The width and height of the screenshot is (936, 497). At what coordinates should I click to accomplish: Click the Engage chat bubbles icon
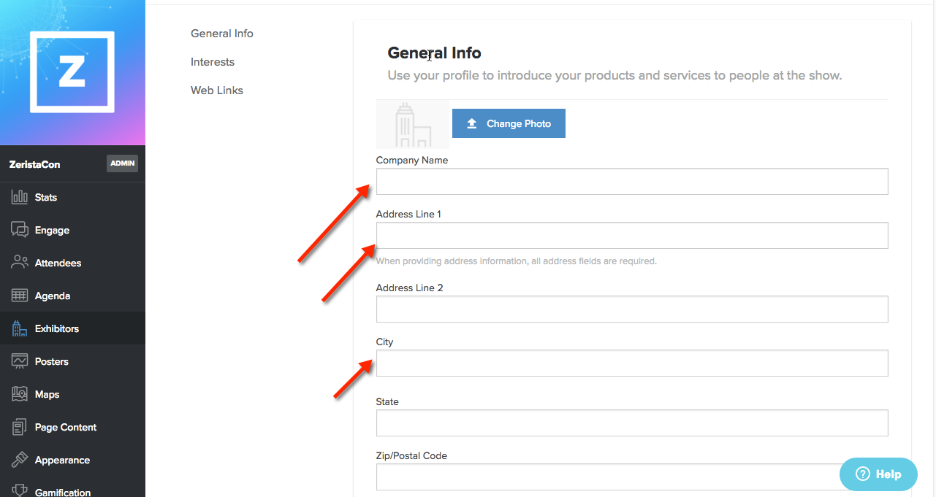tap(20, 230)
